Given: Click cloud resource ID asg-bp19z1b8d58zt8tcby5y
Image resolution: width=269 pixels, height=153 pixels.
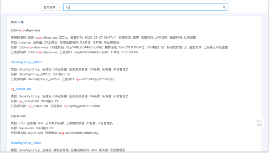Looking at the screenshot, I should click(80, 133).
